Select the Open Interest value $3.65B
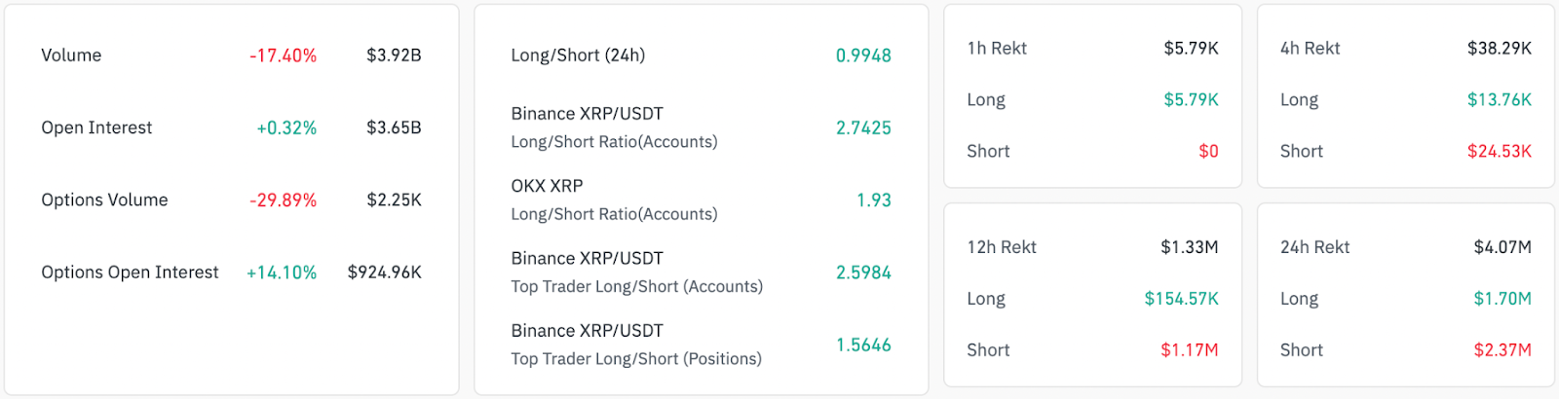 click(x=394, y=127)
